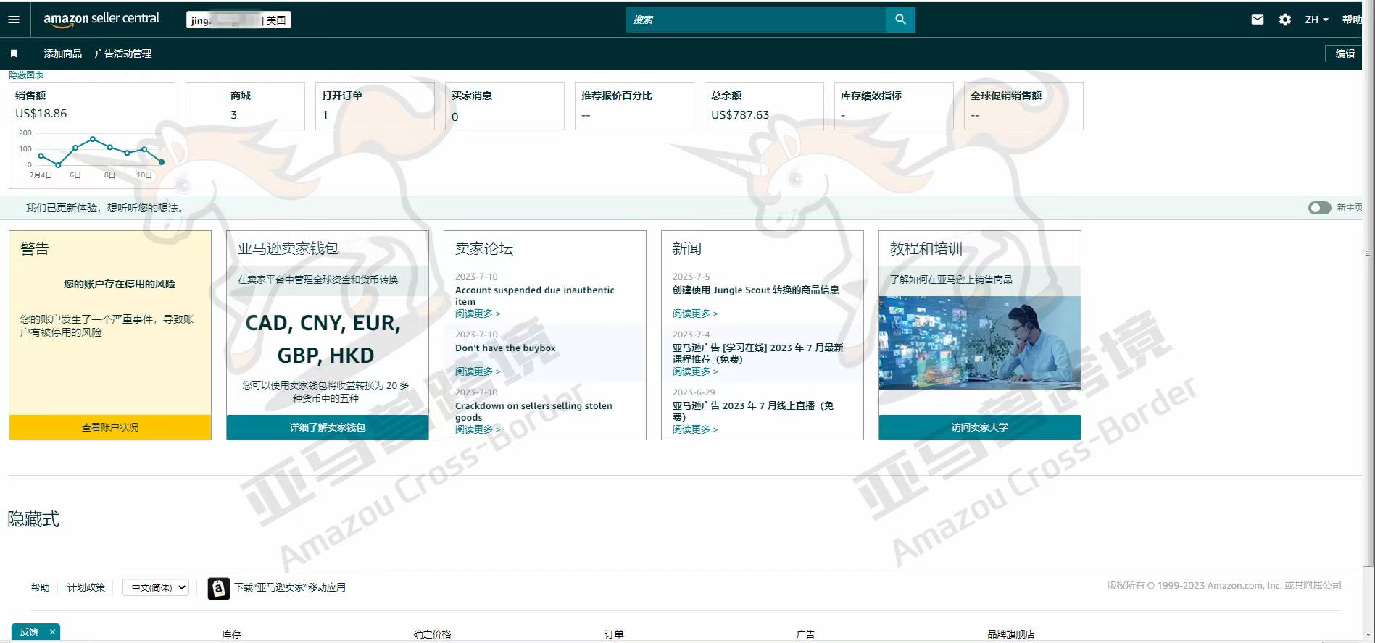This screenshot has height=643, width=1375.
Task: Click 详细了解卖家钱包 button
Action: point(328,427)
